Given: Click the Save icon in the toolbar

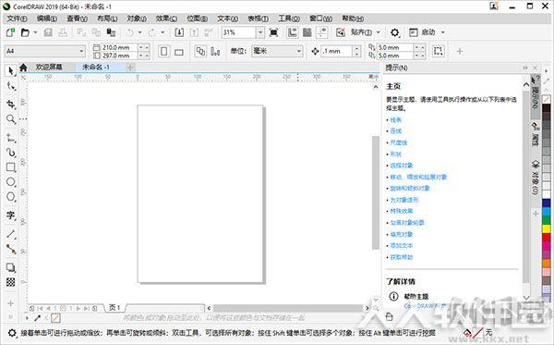Looking at the screenshot, I should click(48, 32).
